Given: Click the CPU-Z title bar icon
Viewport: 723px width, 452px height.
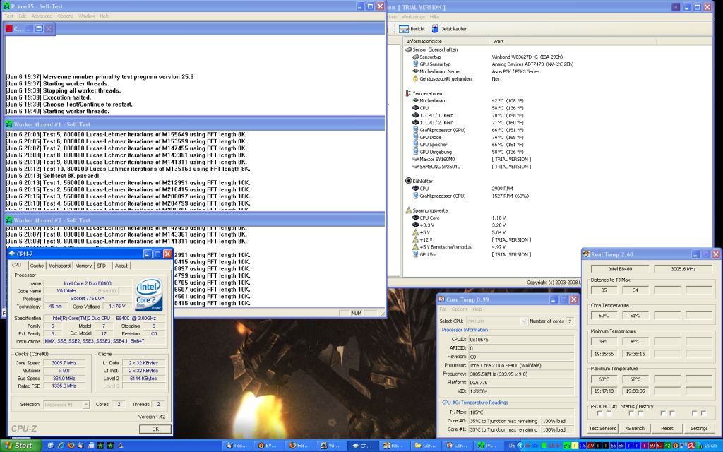Looking at the screenshot, I should click(x=12, y=254).
